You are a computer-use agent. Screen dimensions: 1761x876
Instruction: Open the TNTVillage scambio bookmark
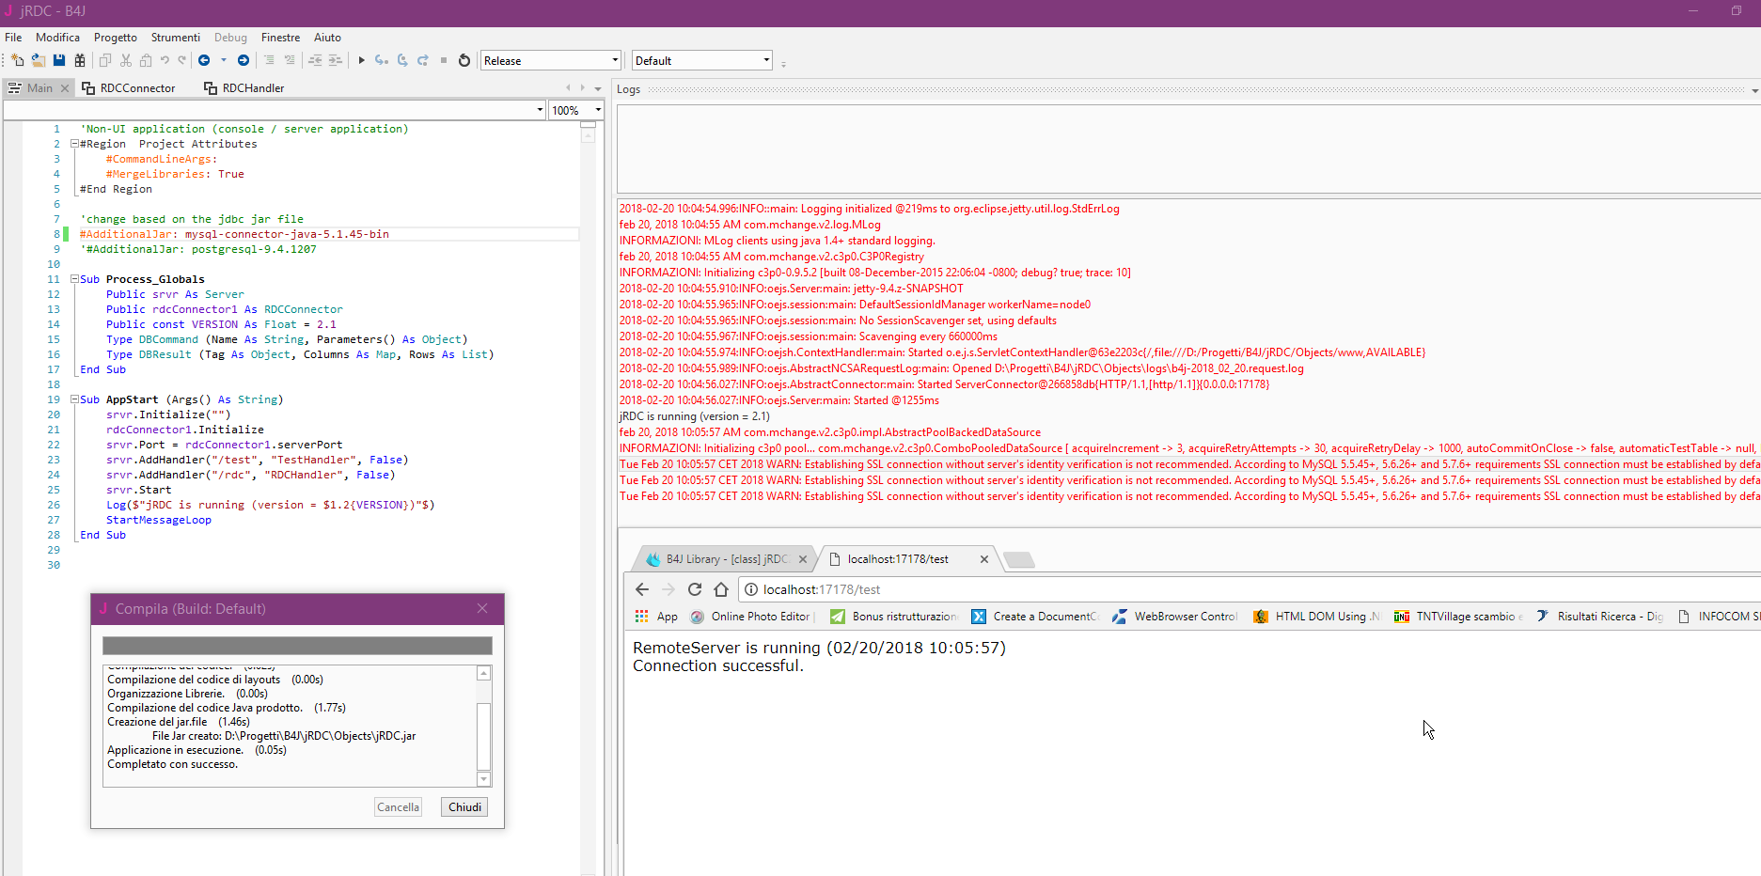tap(1459, 617)
